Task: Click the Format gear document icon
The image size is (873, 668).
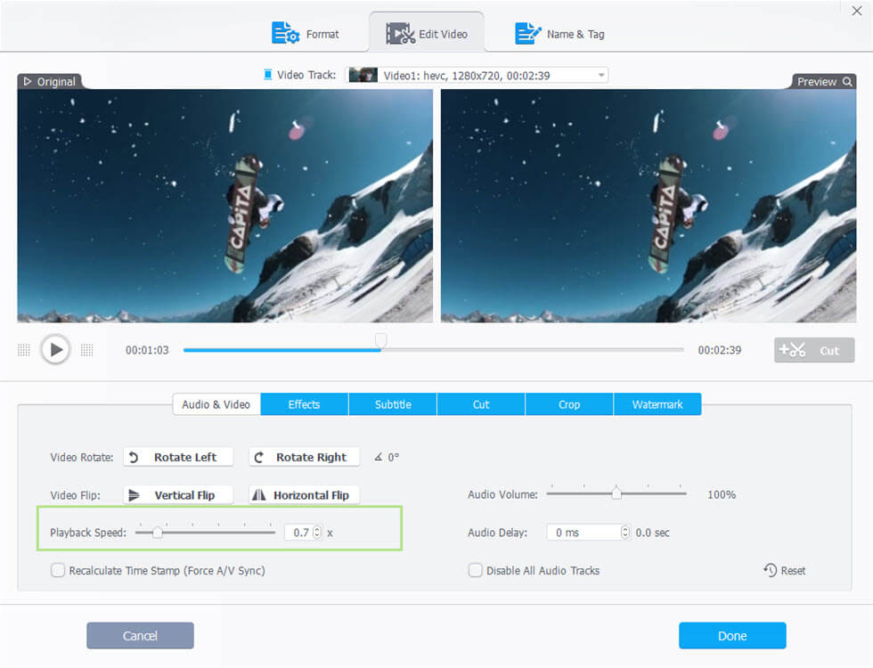Action: click(285, 33)
